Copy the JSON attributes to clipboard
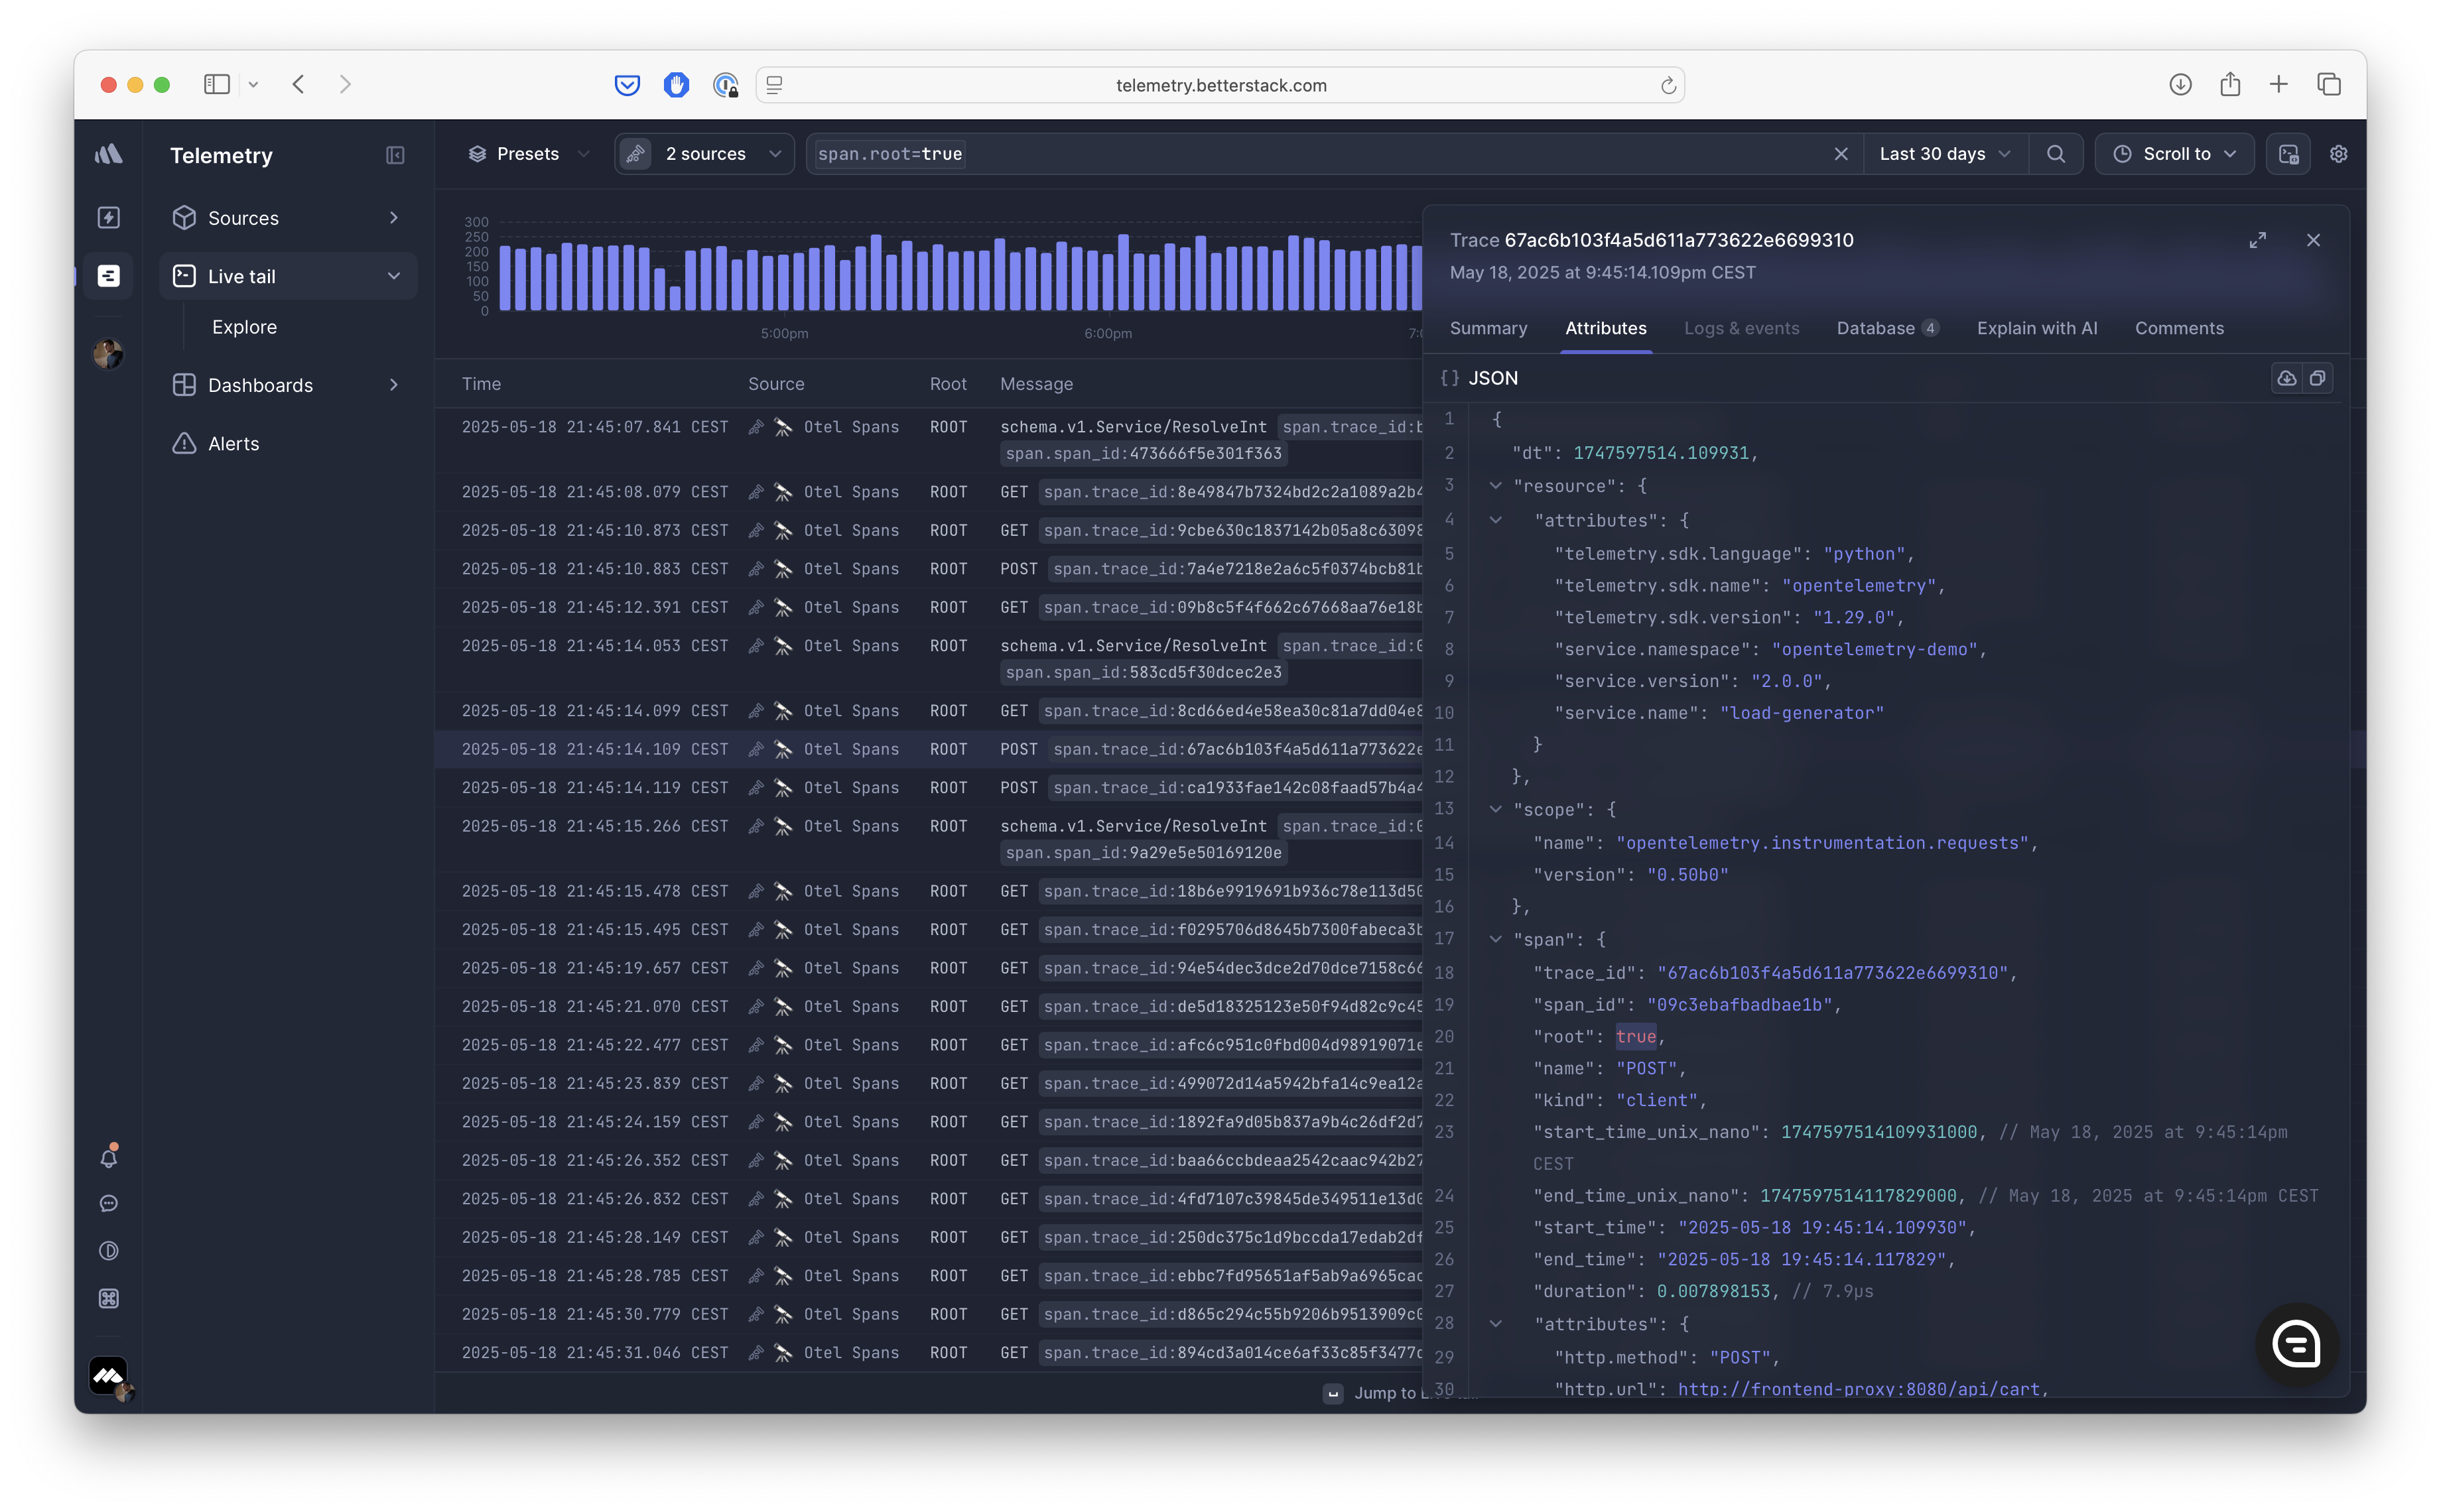The width and height of the screenshot is (2441, 1512). pos(2318,378)
